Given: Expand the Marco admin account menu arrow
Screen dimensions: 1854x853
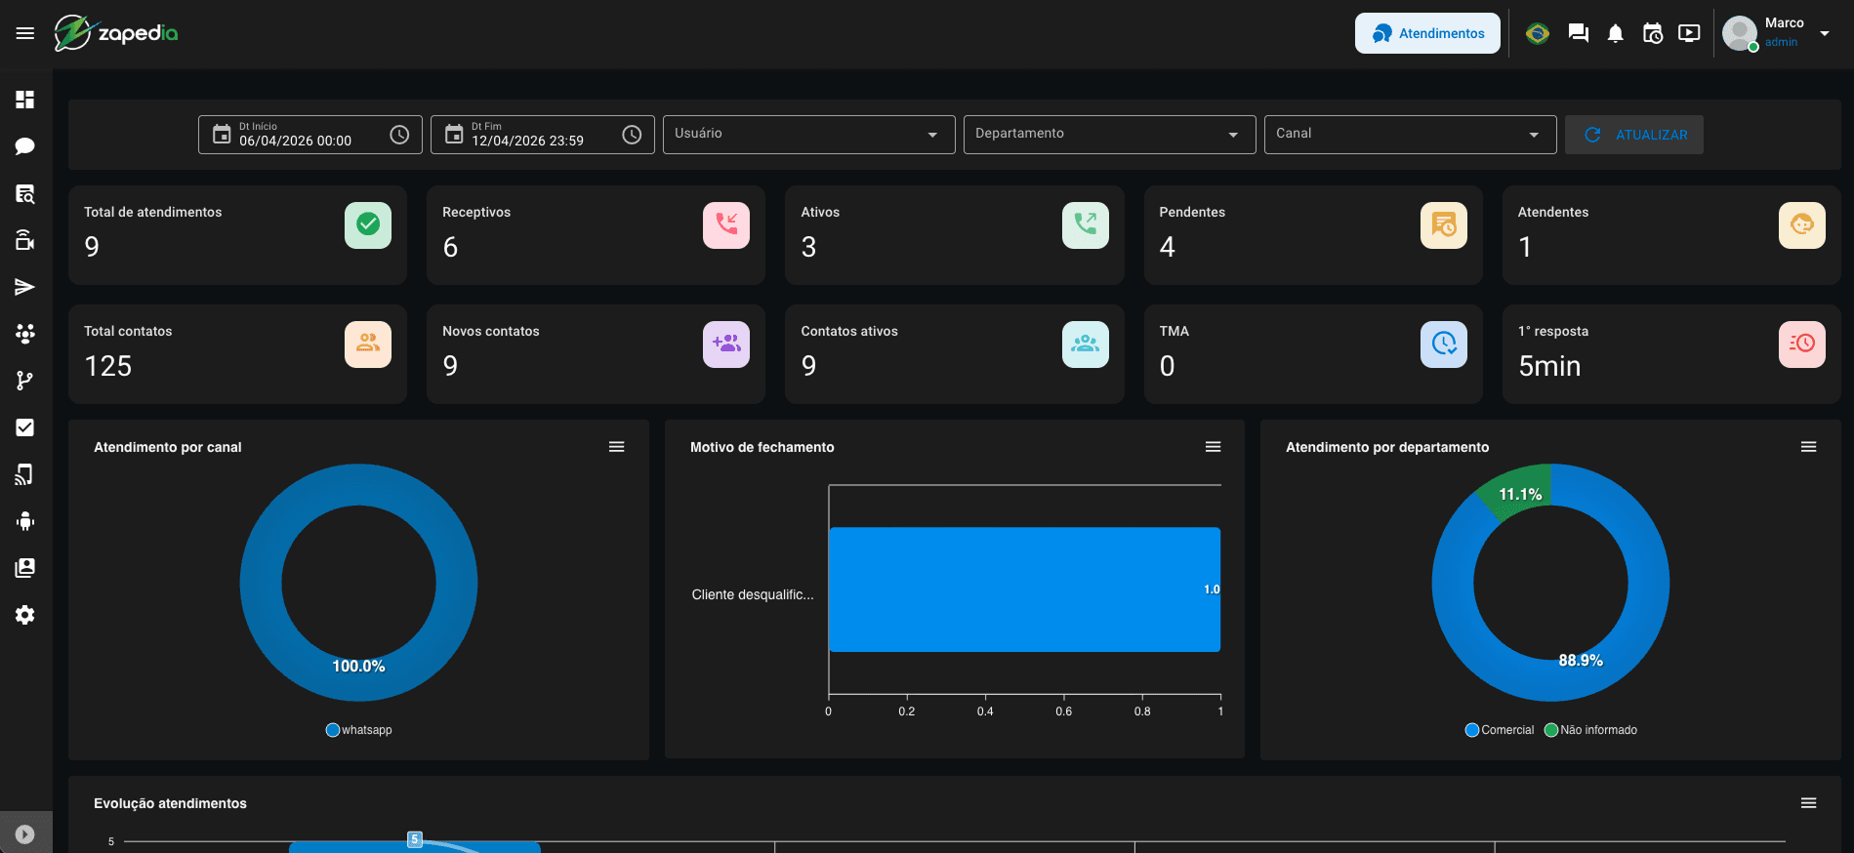Looking at the screenshot, I should pos(1824,33).
